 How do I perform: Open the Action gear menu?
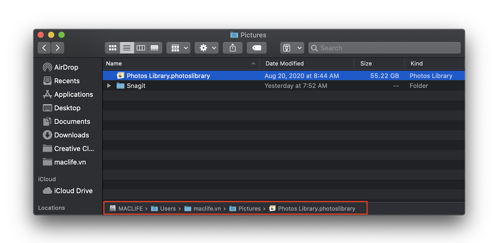coord(208,48)
